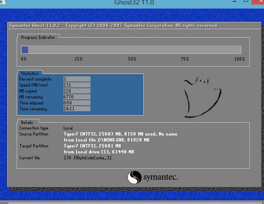Screen dimensions: 264x204
Task: Click the Local drive [1] 61440 MB line
Action: coord(99,152)
